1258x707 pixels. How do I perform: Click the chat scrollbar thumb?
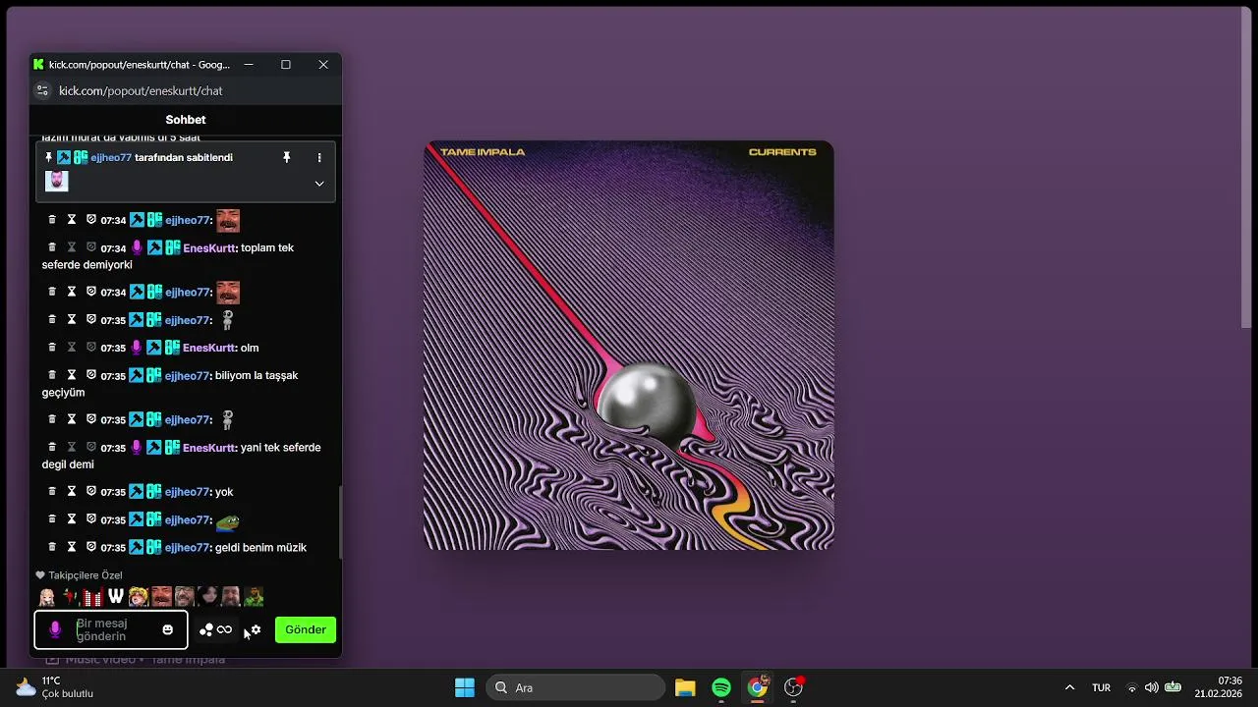click(x=339, y=521)
